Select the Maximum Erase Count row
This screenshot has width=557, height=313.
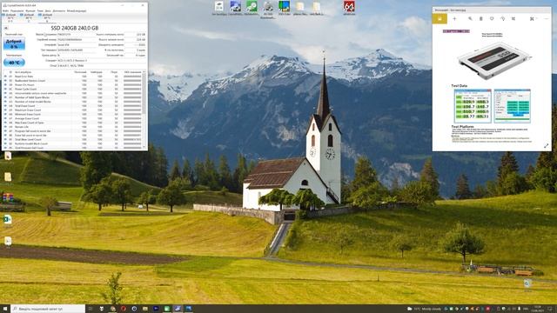pos(73,110)
